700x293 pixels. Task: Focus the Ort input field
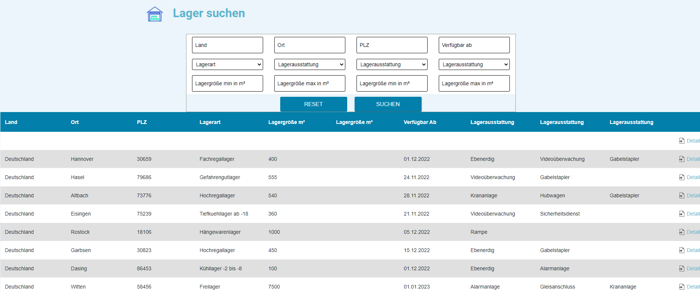(310, 45)
